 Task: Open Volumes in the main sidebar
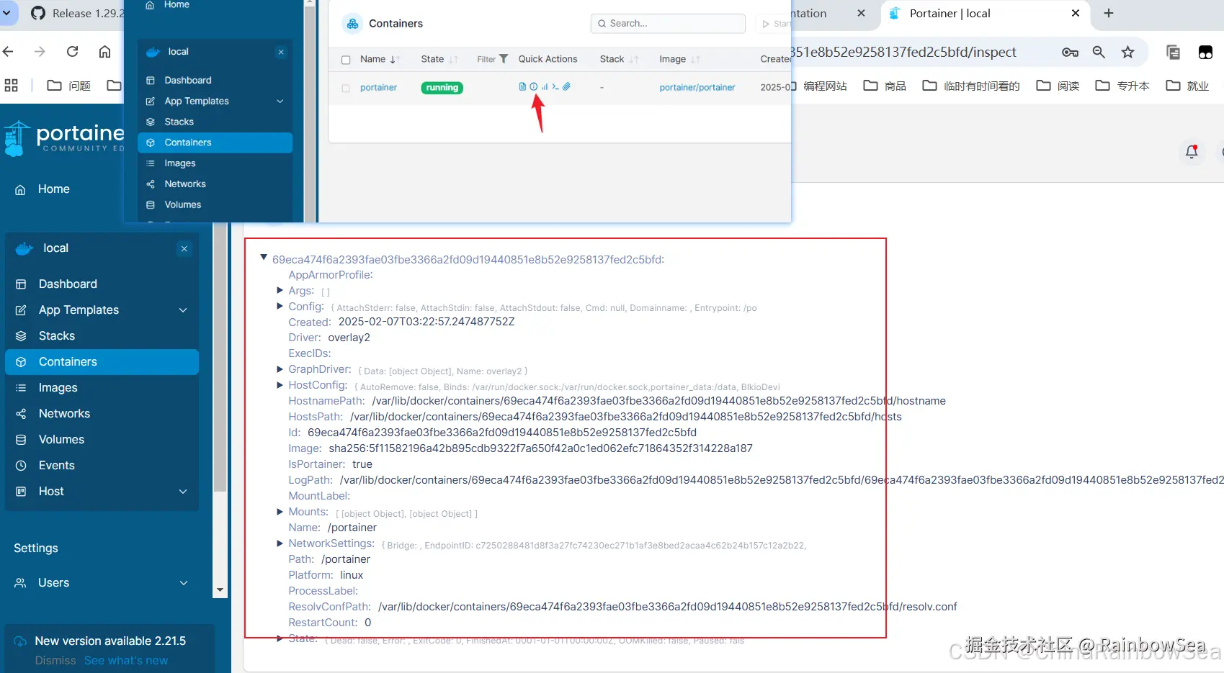click(102, 440)
